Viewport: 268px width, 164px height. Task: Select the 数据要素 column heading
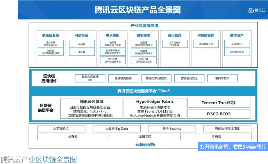coord(144,35)
